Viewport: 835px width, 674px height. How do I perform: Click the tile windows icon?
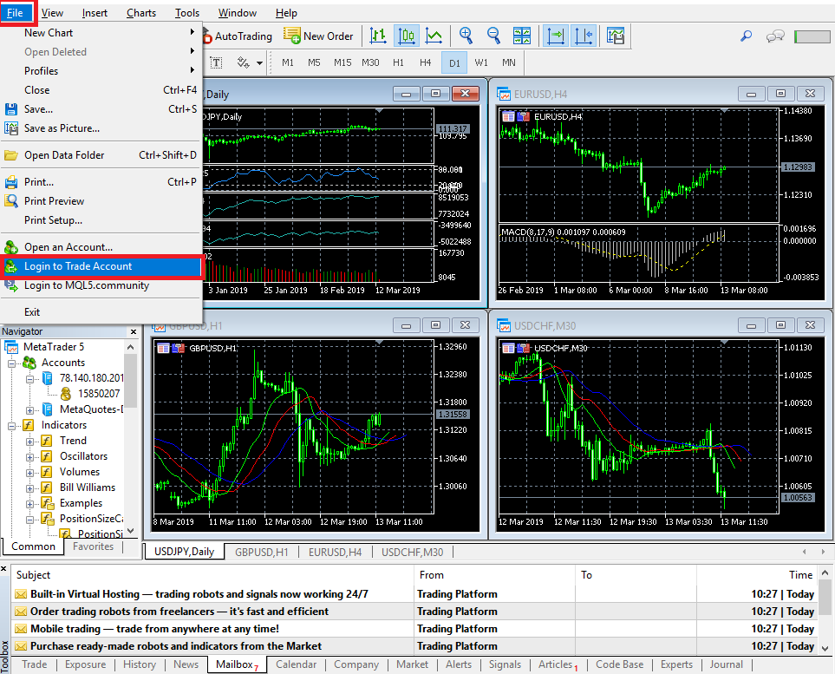coord(522,36)
